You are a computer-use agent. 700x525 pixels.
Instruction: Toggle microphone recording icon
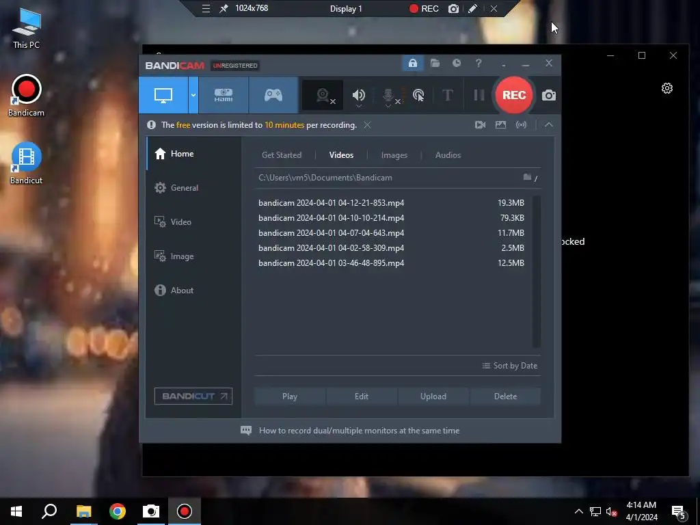point(388,96)
